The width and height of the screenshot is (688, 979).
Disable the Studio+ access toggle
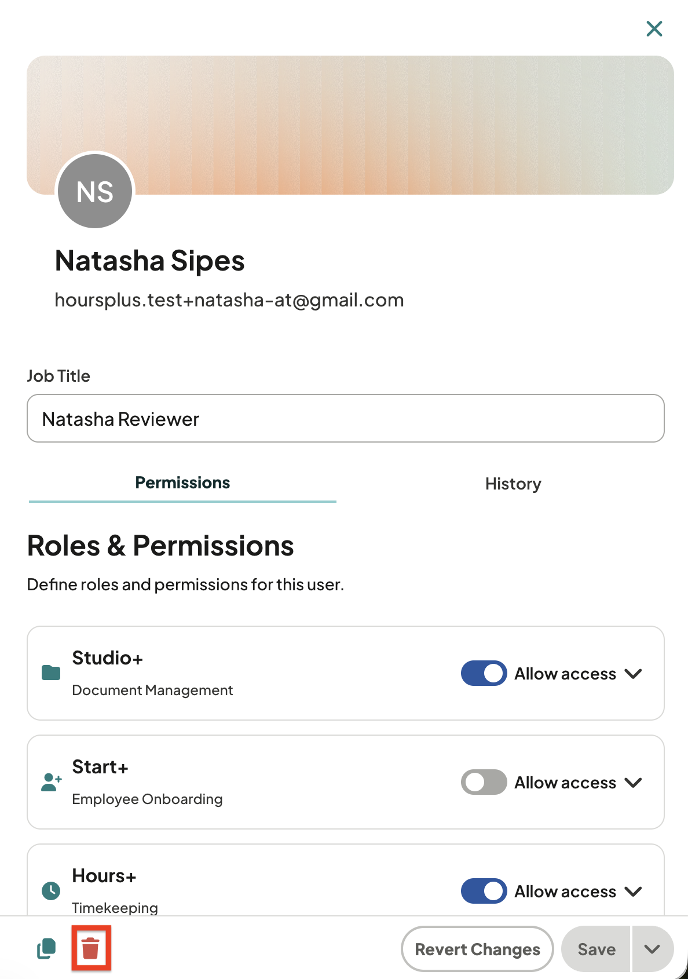484,673
